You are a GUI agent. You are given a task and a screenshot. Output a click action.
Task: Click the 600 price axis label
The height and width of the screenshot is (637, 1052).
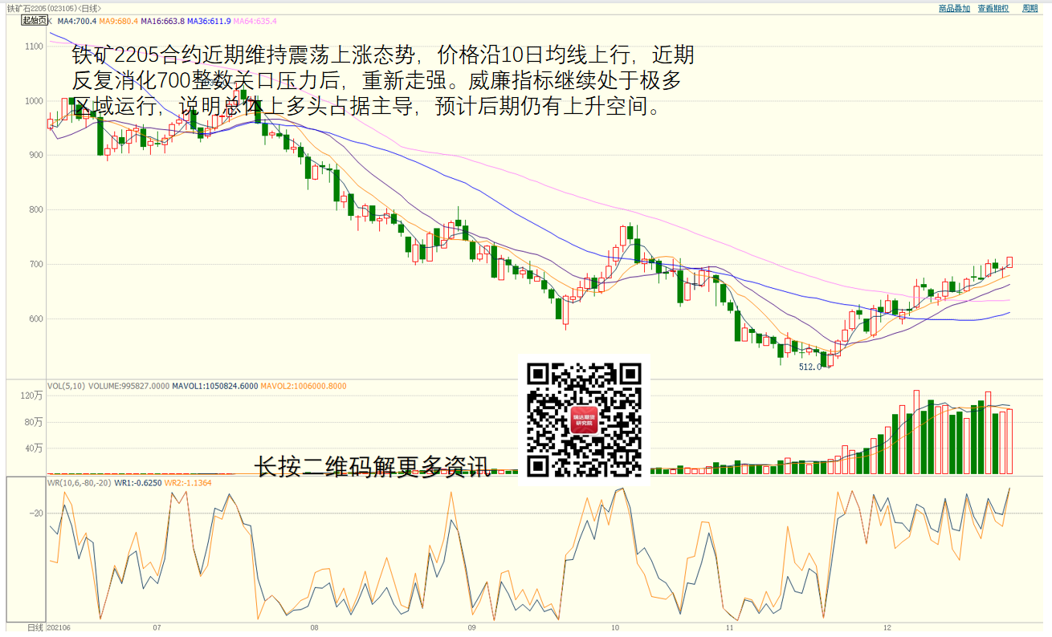click(36, 319)
